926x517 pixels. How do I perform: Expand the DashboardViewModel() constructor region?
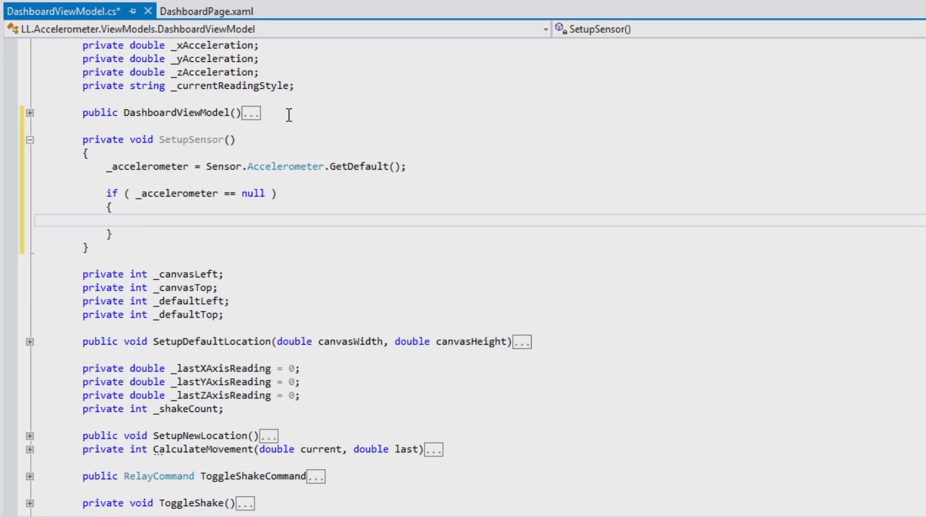click(30, 113)
